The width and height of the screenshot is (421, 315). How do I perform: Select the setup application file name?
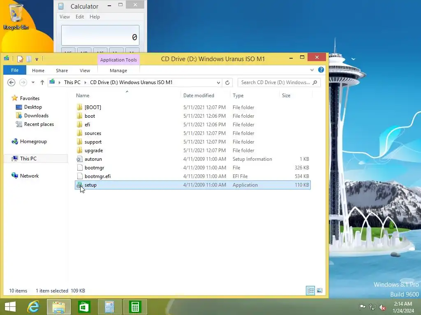tap(90, 185)
